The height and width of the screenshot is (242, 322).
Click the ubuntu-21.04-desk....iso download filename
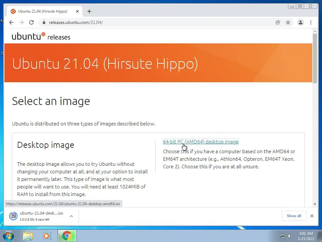tap(42, 213)
